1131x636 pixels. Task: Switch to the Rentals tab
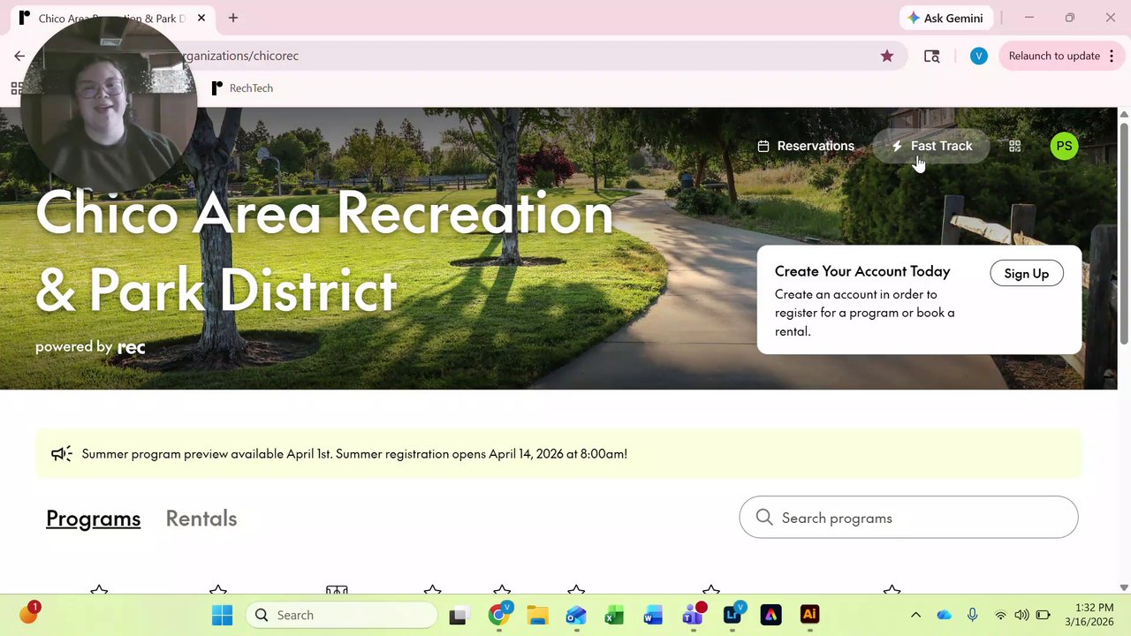(201, 519)
